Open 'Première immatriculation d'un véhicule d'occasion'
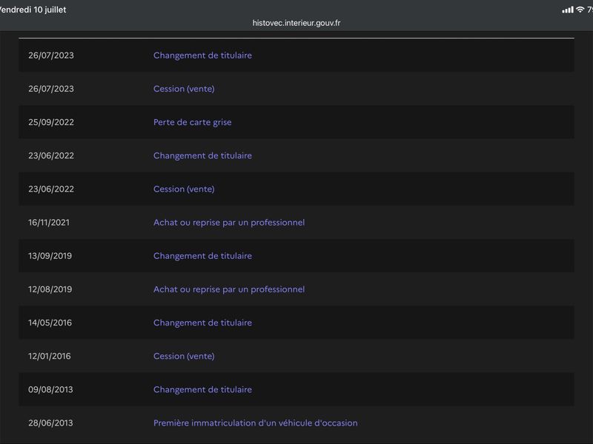593x444 pixels. tap(255, 423)
